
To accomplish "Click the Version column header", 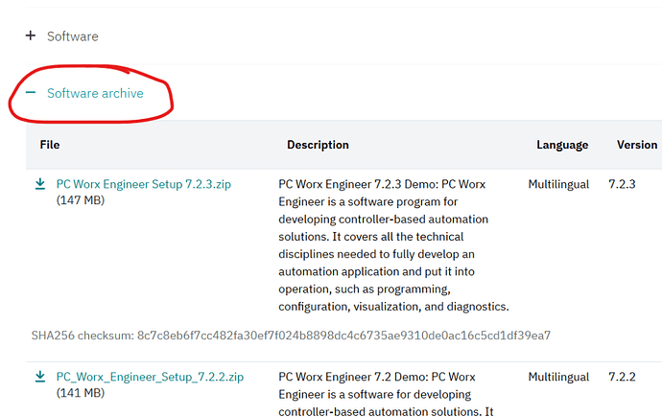I will coord(637,145).
